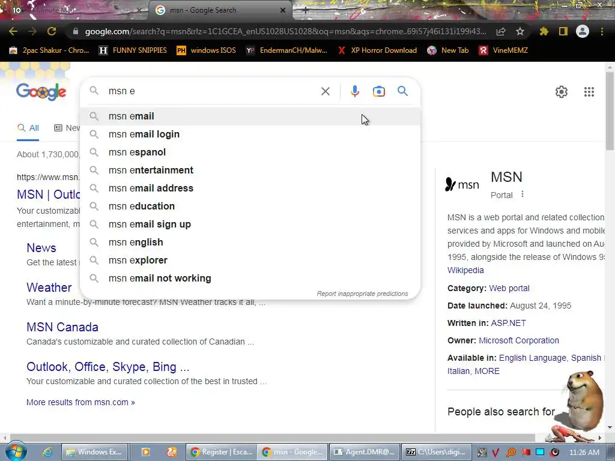This screenshot has height=461, width=615.
Task: Choose suggestion 'msn espanol'
Action: click(250, 152)
